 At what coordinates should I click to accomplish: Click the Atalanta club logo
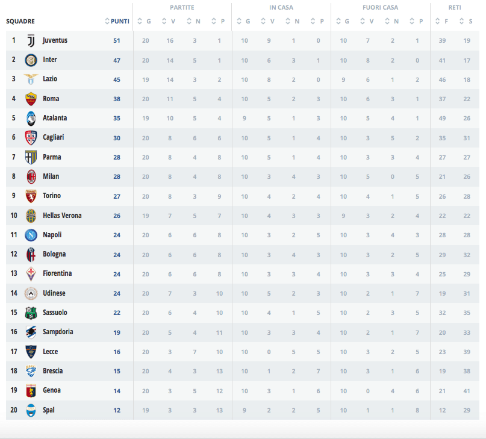(x=31, y=119)
